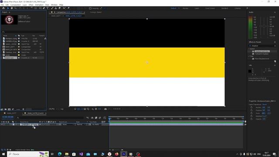
Task: Open the Audio panel menu
Action: (x=275, y=12)
